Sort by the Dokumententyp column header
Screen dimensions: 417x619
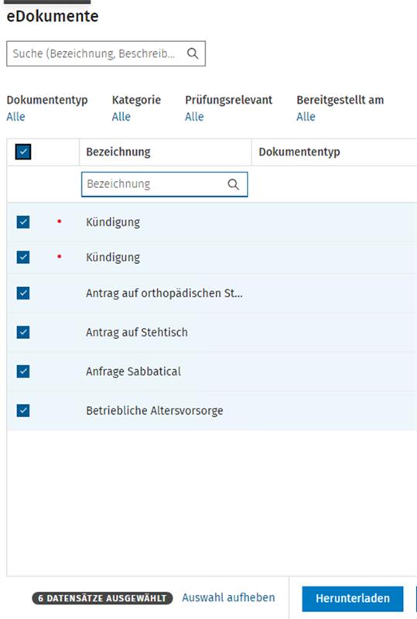pos(299,152)
